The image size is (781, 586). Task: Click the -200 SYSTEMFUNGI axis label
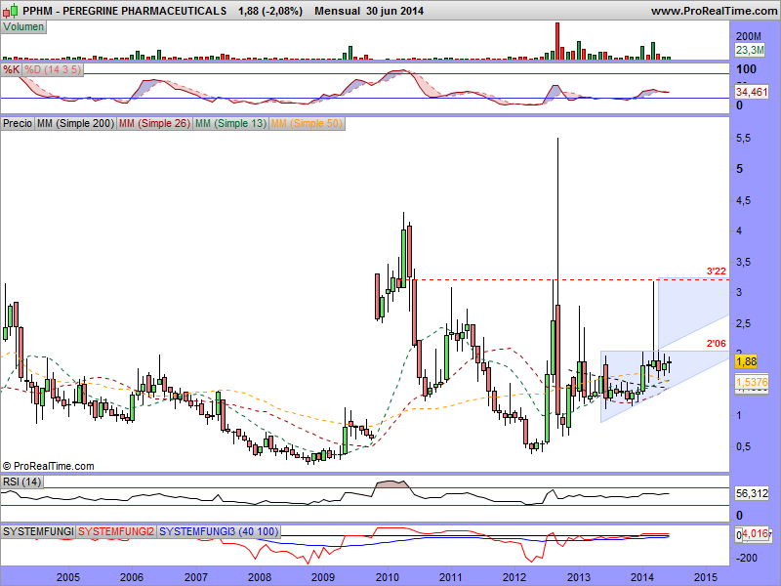pos(747,558)
